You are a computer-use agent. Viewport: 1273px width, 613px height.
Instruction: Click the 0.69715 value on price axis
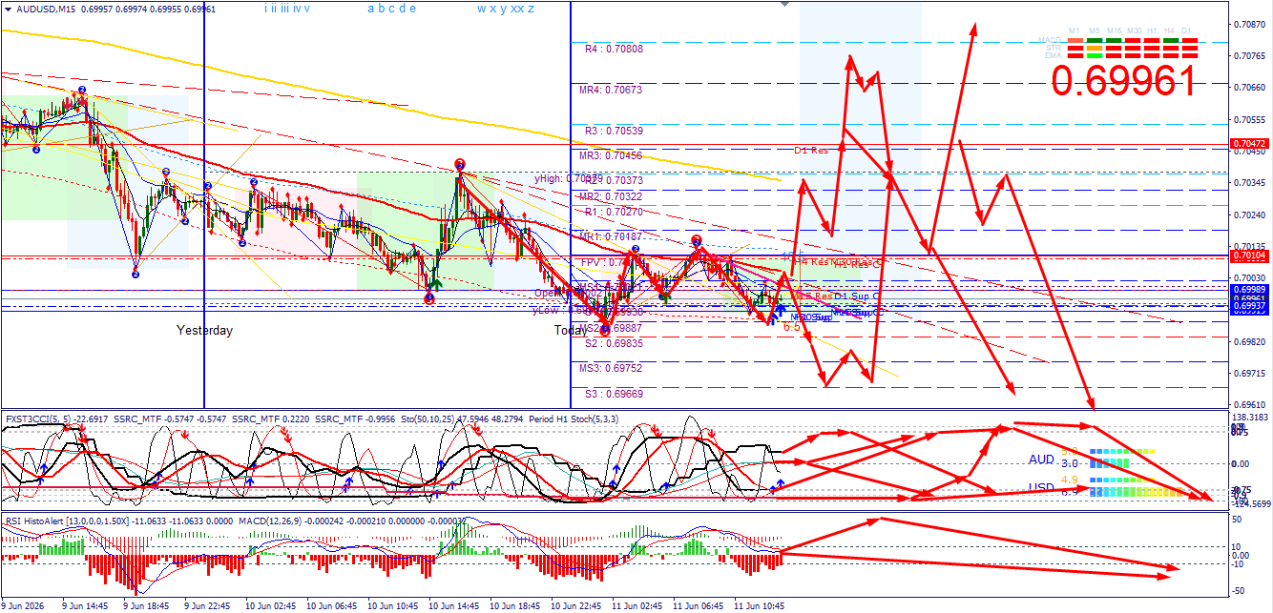1249,374
